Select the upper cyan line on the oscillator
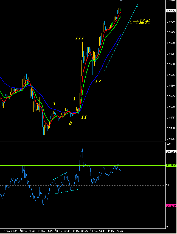Screen dimensions: 177x234 [60, 176]
